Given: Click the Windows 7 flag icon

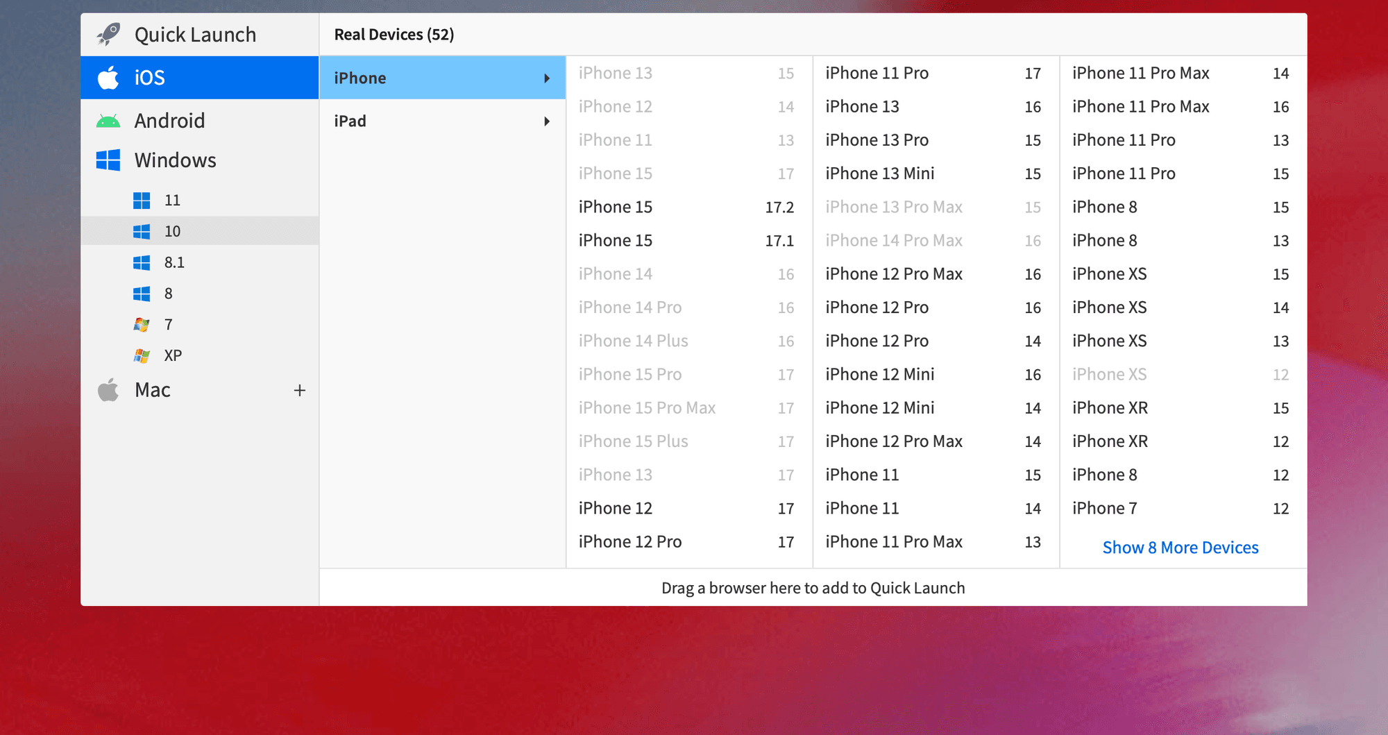Looking at the screenshot, I should coord(142,324).
